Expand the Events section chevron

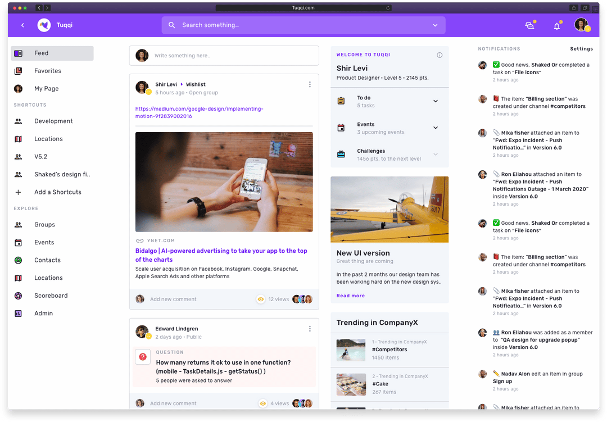435,128
